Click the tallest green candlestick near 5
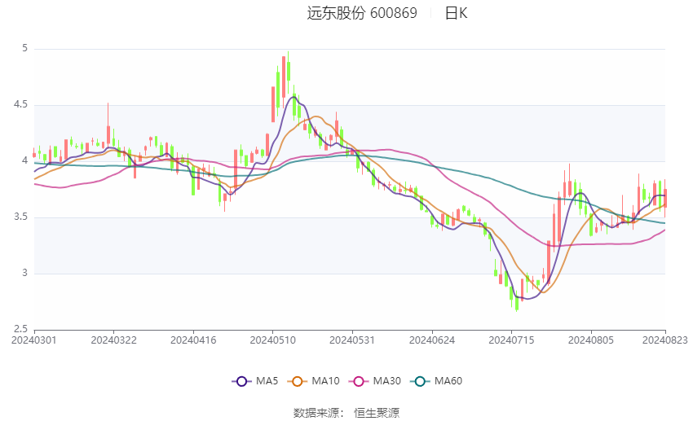 [289, 71]
